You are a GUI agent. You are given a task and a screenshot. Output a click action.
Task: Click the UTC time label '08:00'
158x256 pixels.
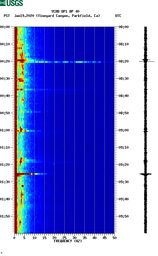(124, 27)
